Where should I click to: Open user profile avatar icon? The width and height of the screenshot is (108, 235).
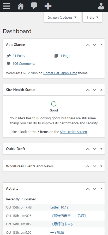[101, 6]
